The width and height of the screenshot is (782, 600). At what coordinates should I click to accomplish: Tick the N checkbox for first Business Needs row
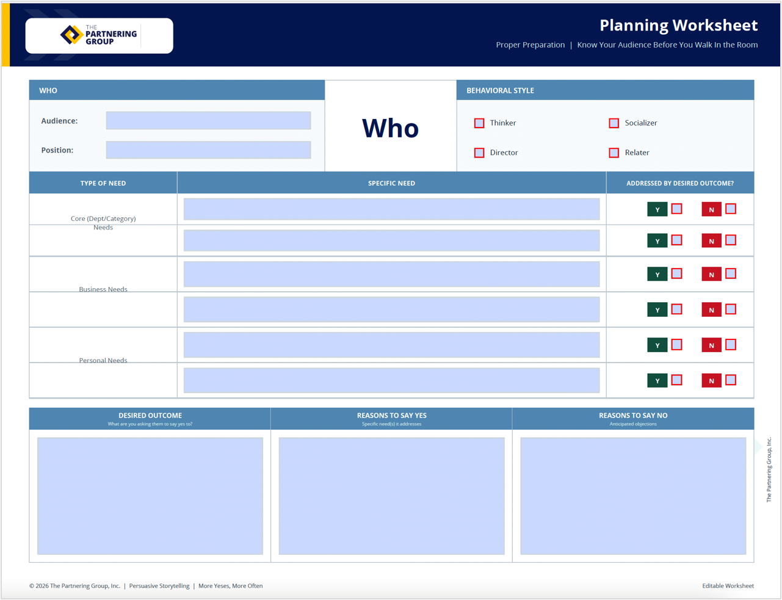[x=731, y=273]
